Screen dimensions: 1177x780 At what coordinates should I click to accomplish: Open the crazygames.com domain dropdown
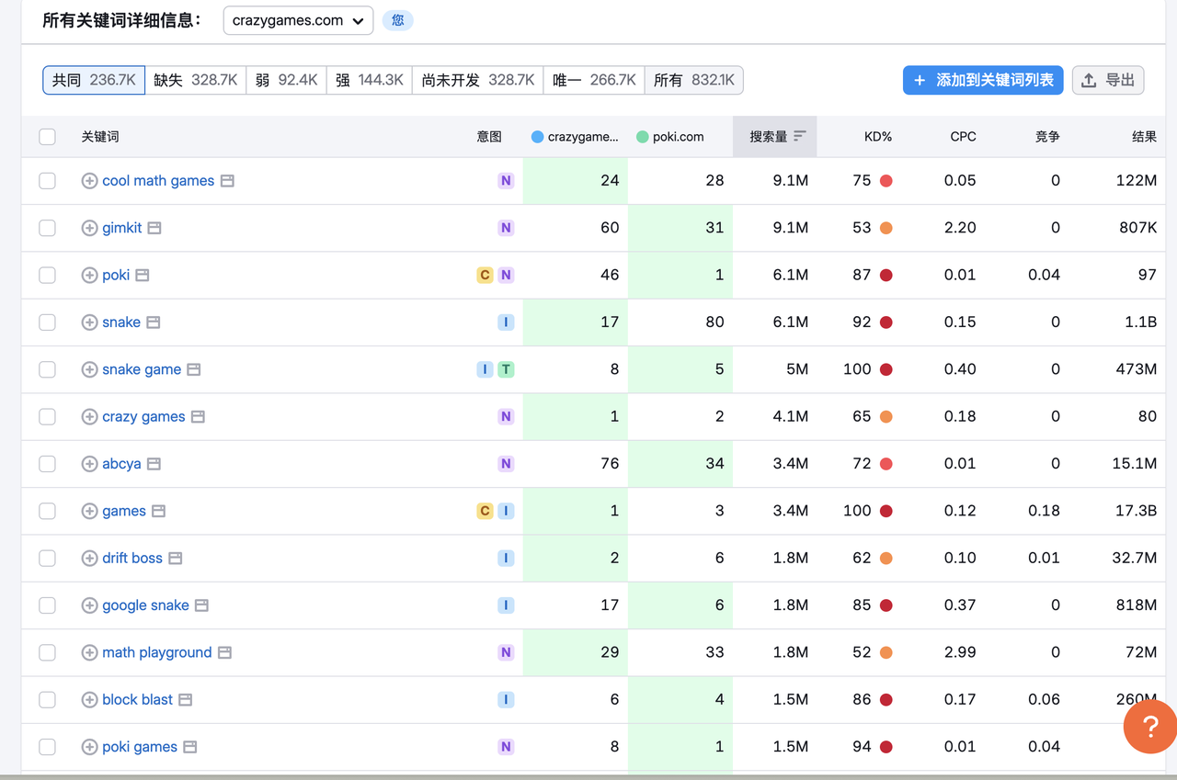coord(298,20)
